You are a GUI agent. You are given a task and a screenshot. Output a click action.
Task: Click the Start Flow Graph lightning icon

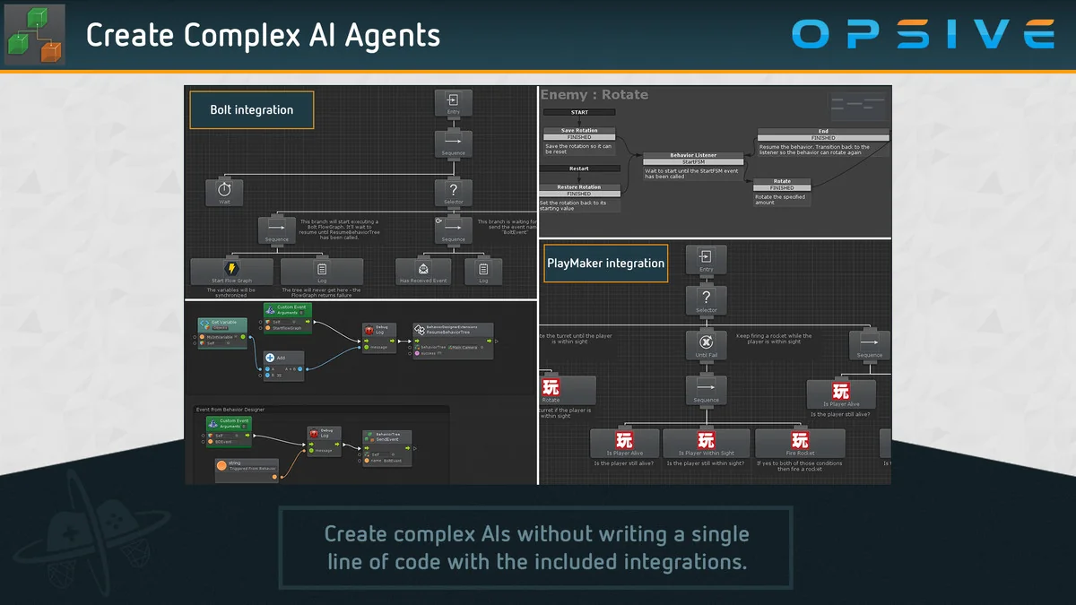click(231, 267)
